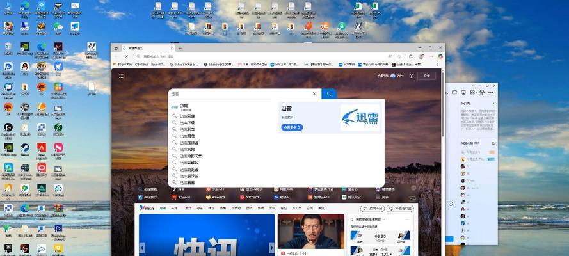Open the Edge profile avatar
The image size is (569, 256).
421,56
